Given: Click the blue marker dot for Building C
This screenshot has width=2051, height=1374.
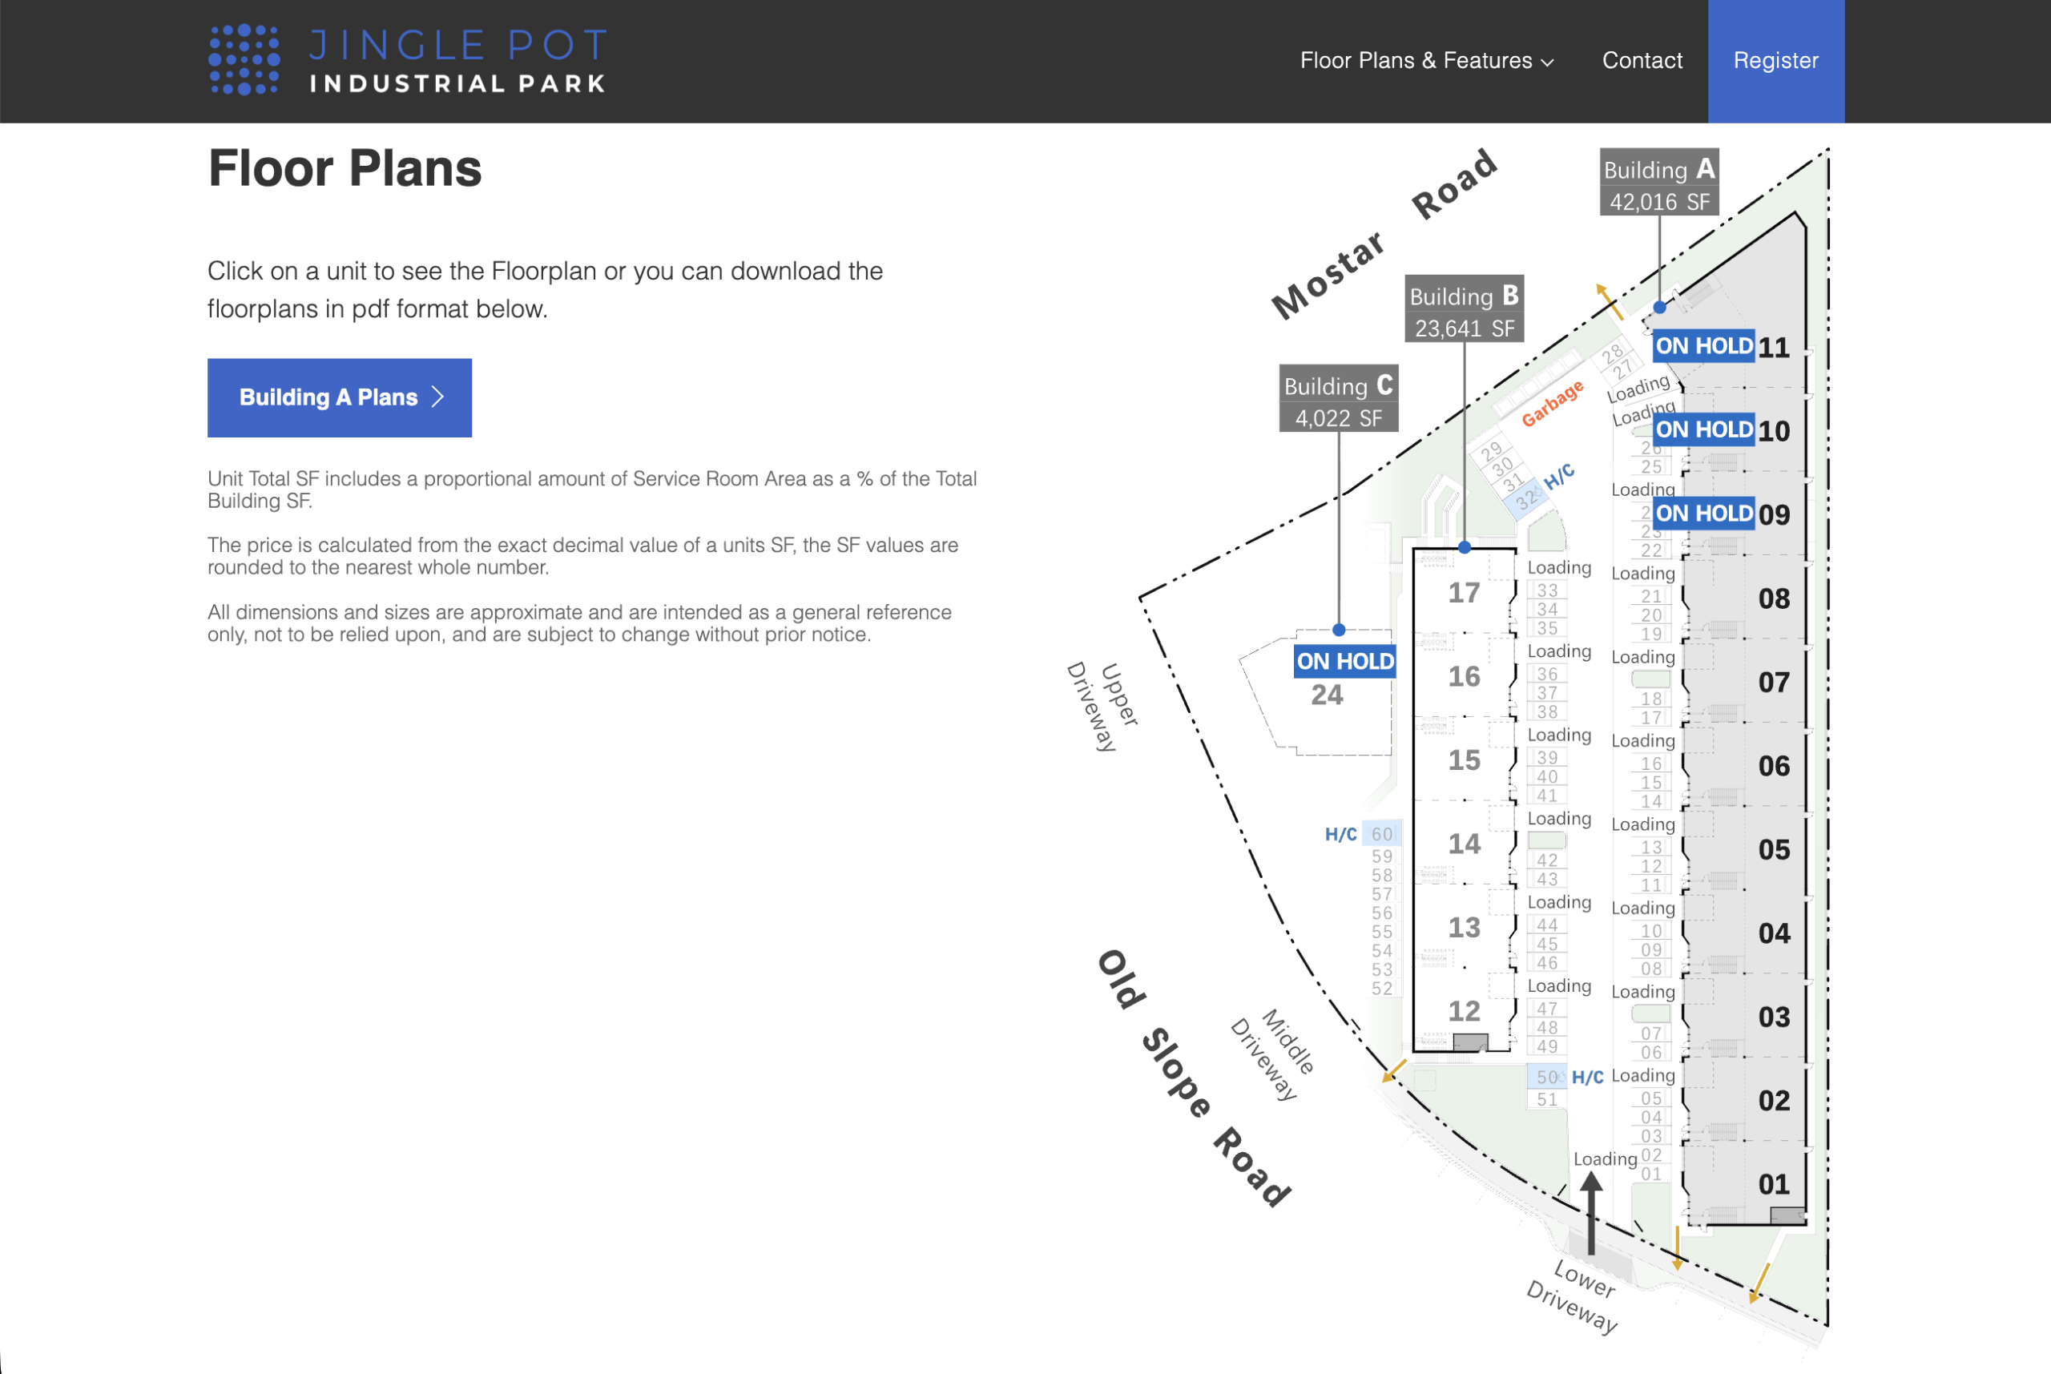Looking at the screenshot, I should (1339, 629).
